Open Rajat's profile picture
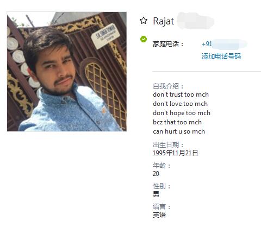Viewport: 261px width, 227px height. tap(67, 71)
